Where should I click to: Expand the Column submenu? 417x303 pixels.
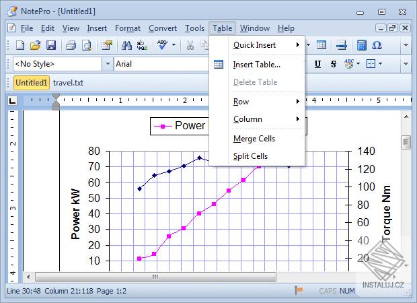click(x=298, y=119)
